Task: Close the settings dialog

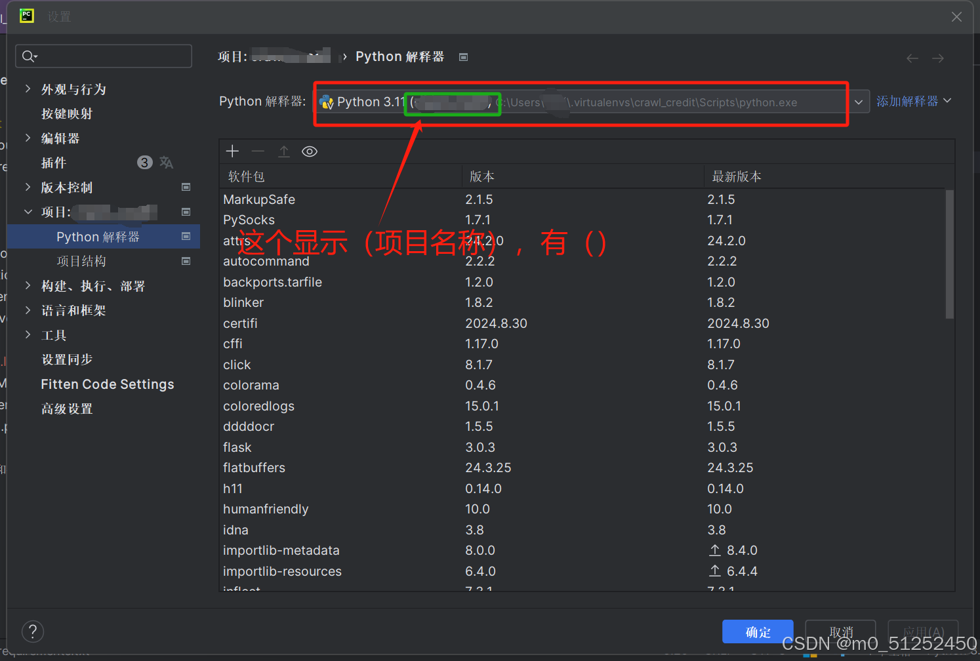Action: [957, 16]
